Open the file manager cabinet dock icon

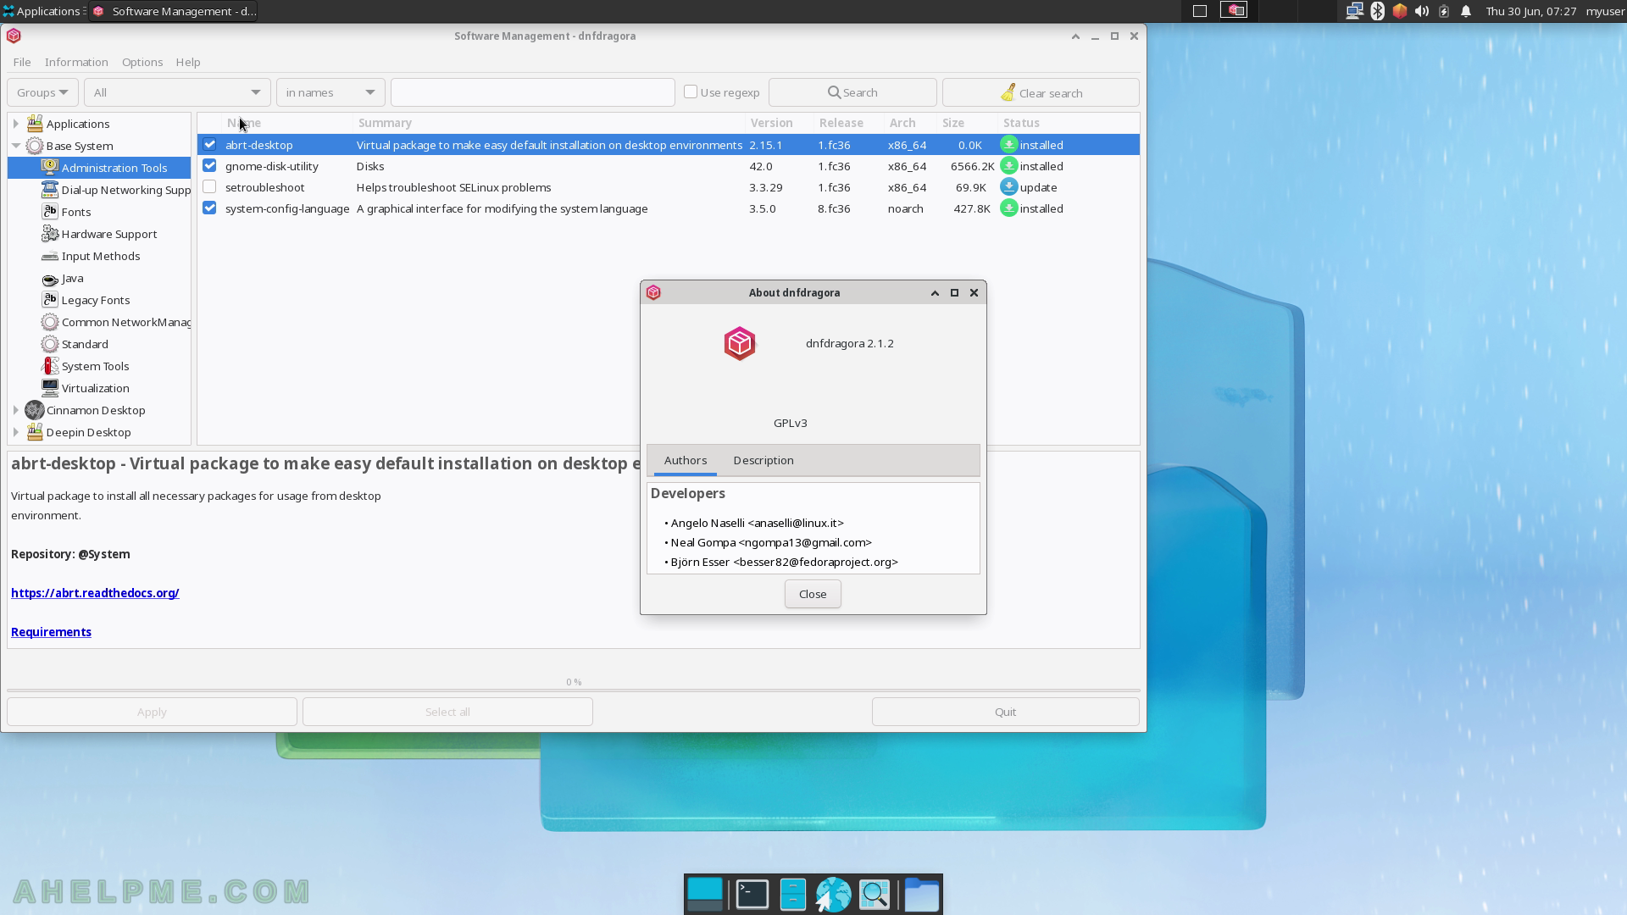[792, 895]
